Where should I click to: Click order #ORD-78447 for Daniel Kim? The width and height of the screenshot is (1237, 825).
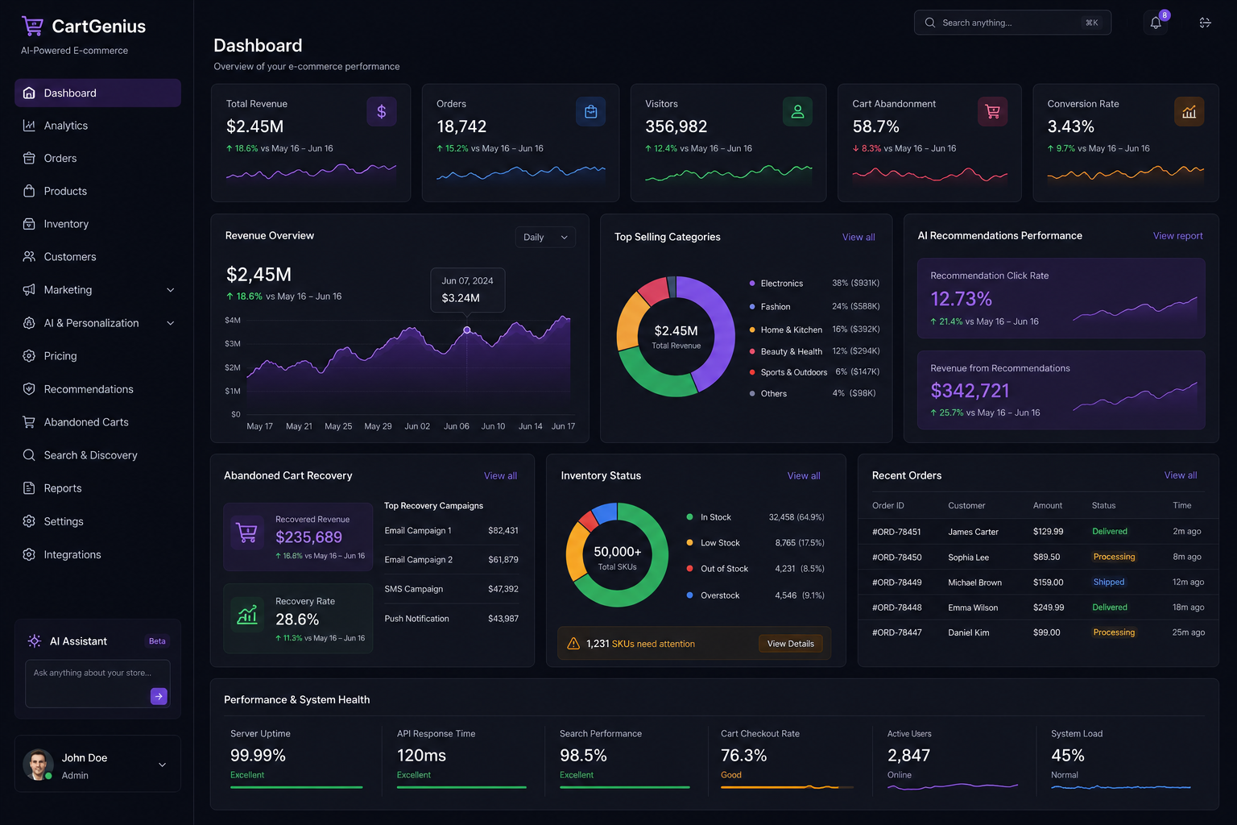pos(896,632)
